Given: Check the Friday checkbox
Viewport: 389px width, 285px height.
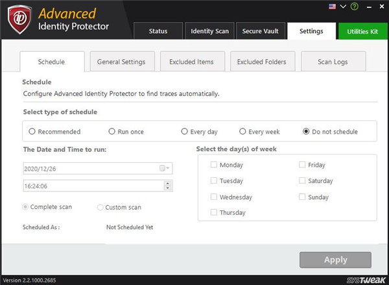Looking at the screenshot, I should click(302, 164).
